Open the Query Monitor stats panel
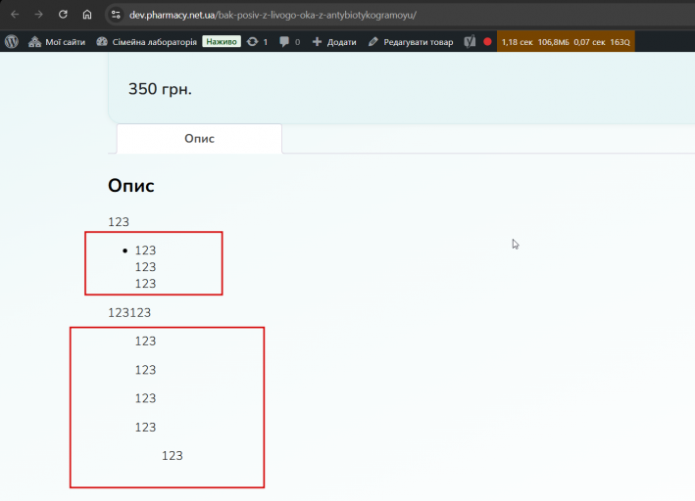The height and width of the screenshot is (501, 695). (x=566, y=42)
